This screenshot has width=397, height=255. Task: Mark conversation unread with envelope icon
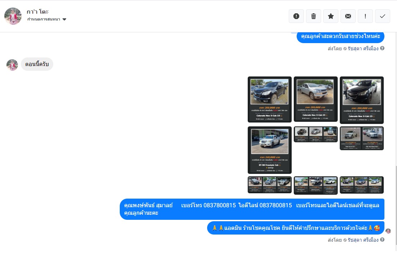348,16
